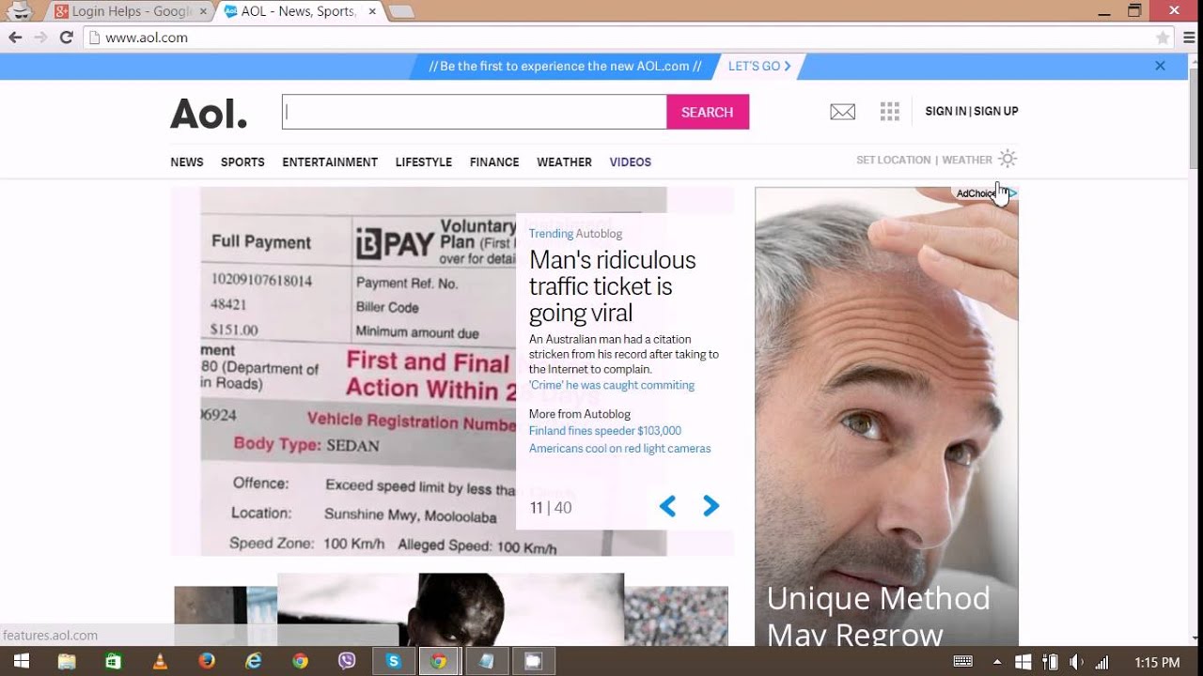
Task: Launch Internet Explorer from the taskbar
Action: (x=254, y=661)
